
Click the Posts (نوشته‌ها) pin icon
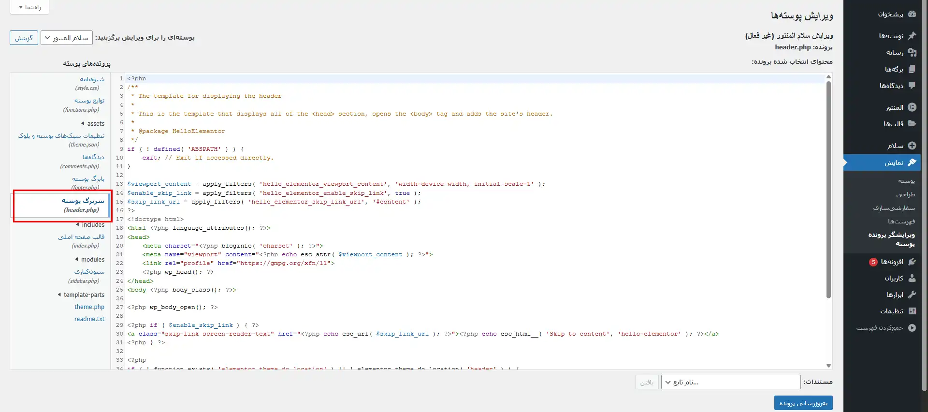coord(912,36)
